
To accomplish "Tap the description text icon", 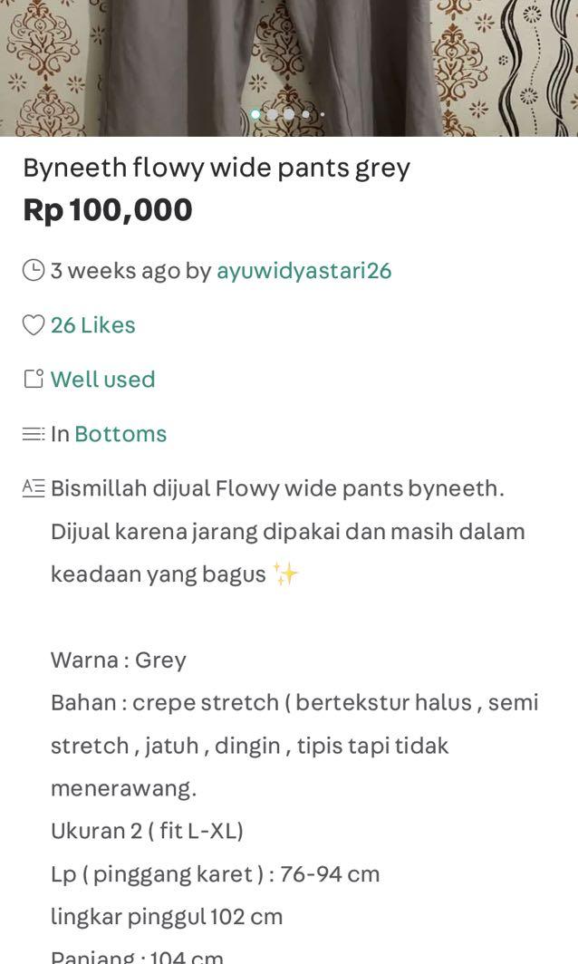I will click(34, 488).
